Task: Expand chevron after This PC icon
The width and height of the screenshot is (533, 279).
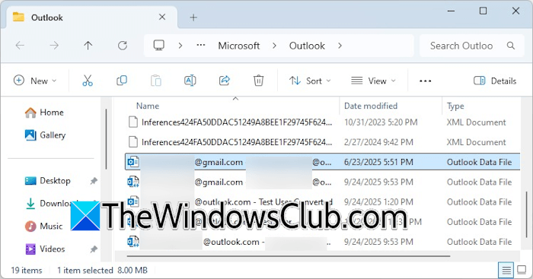Action: coord(180,46)
